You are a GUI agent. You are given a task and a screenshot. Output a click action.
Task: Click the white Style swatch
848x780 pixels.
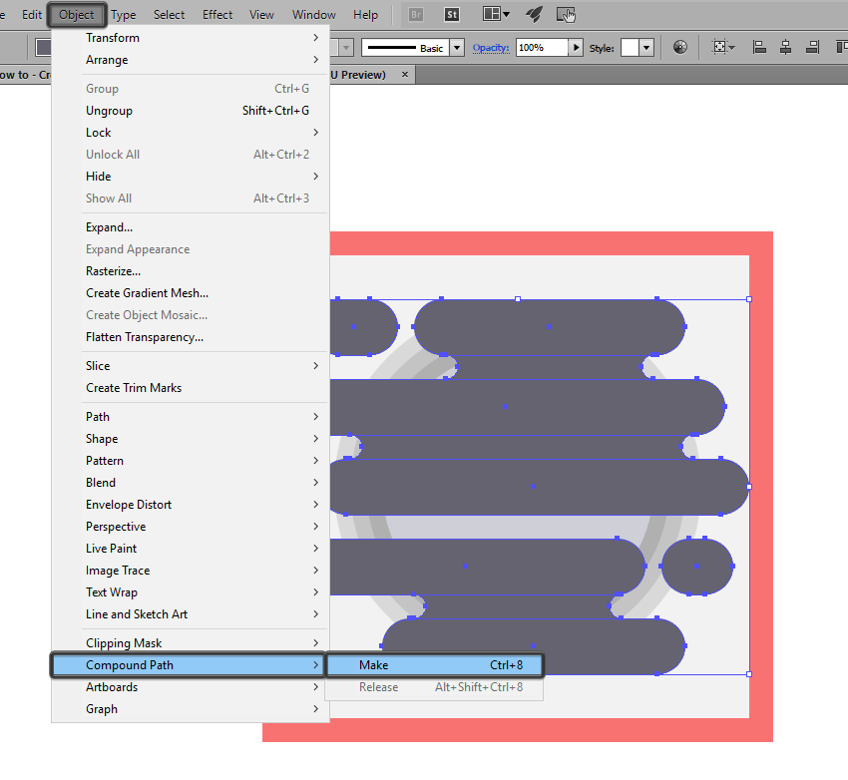pos(630,48)
